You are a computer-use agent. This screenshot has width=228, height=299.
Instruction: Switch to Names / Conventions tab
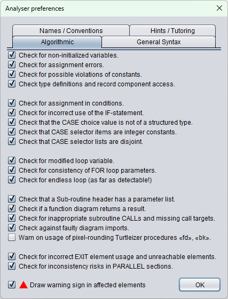71,30
